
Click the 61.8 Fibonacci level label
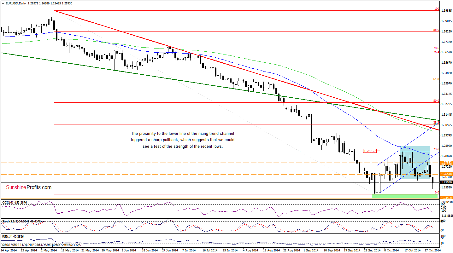436,79
